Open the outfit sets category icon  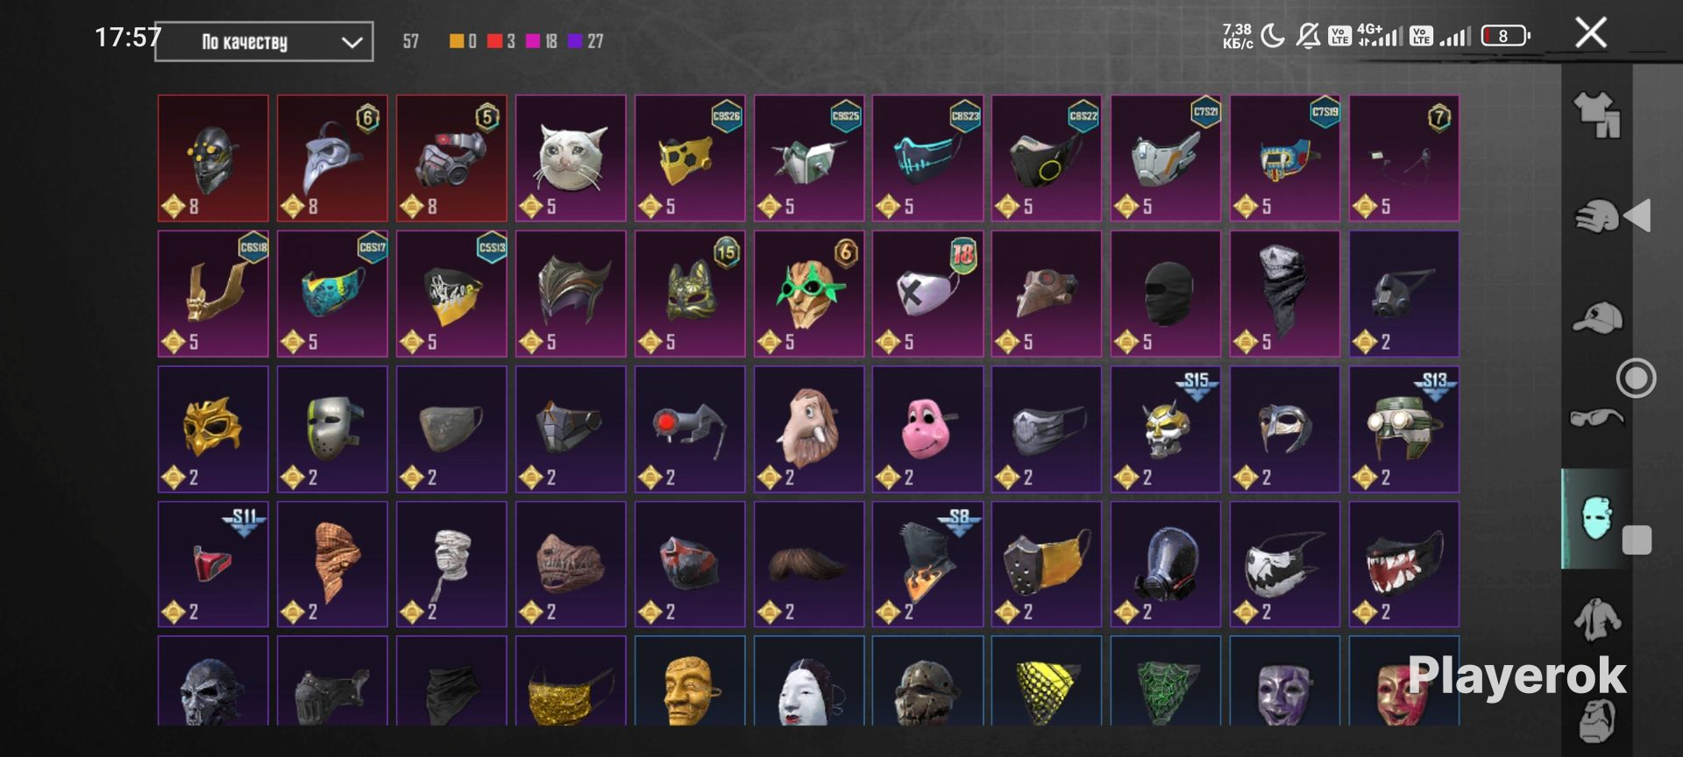1597,116
